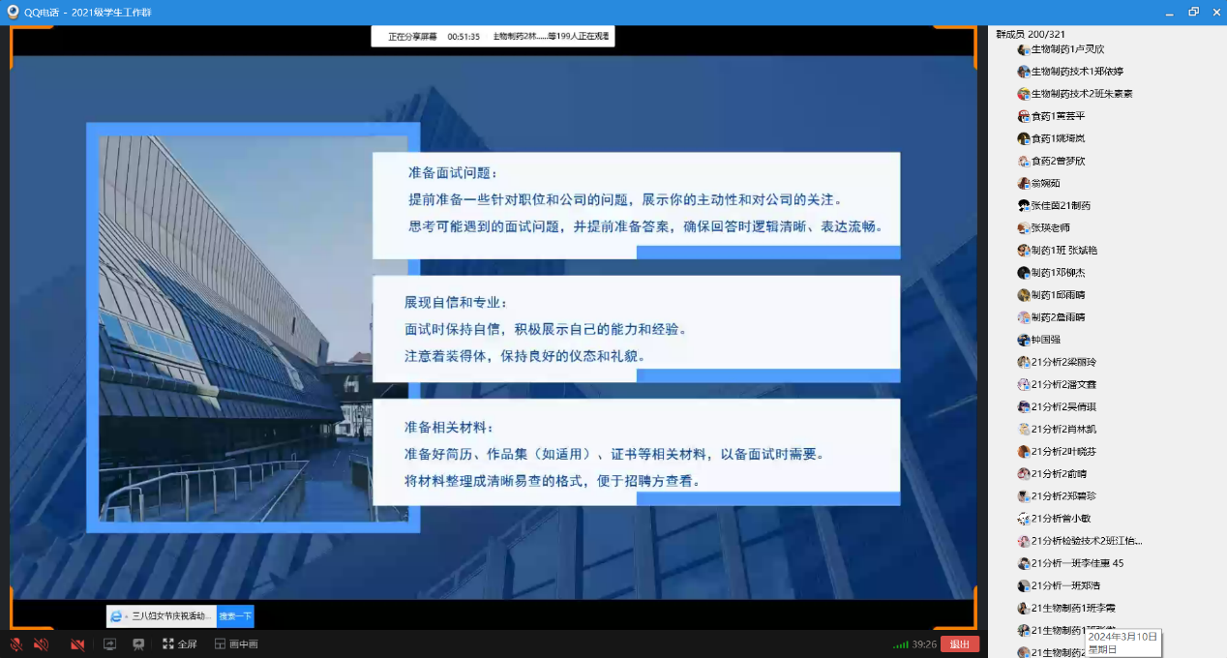Enter fullscreen with the 全屏 button
The width and height of the screenshot is (1227, 658).
pyautogui.click(x=180, y=644)
